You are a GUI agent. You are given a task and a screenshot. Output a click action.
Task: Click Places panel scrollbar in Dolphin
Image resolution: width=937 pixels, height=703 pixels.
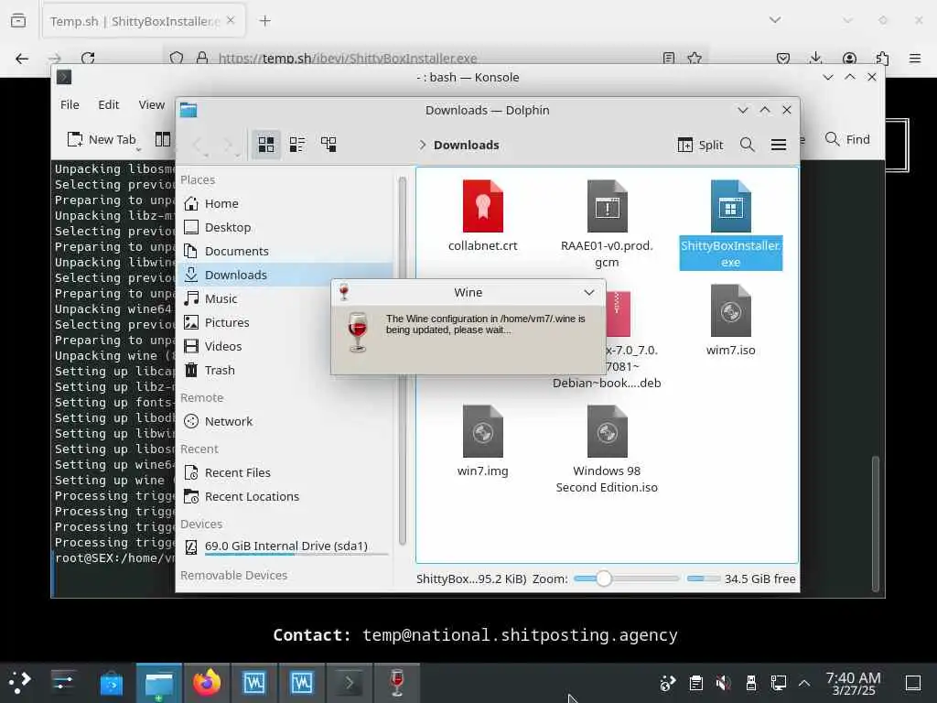click(403, 361)
